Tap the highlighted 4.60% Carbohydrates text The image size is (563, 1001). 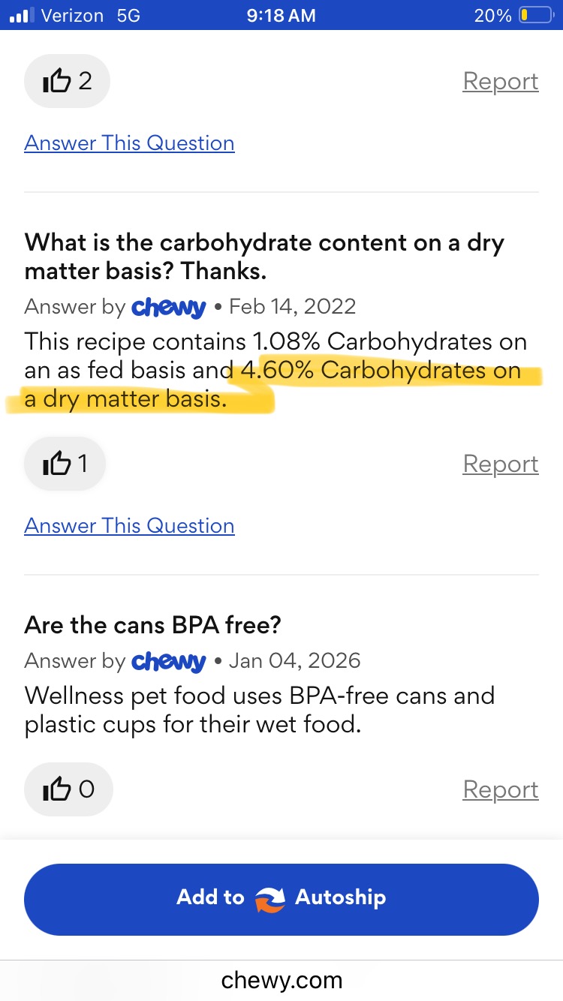[x=379, y=371]
